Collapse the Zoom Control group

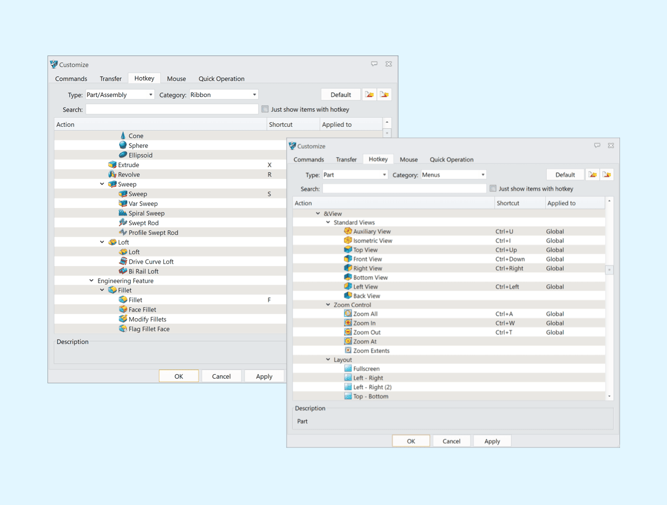pyautogui.click(x=328, y=305)
